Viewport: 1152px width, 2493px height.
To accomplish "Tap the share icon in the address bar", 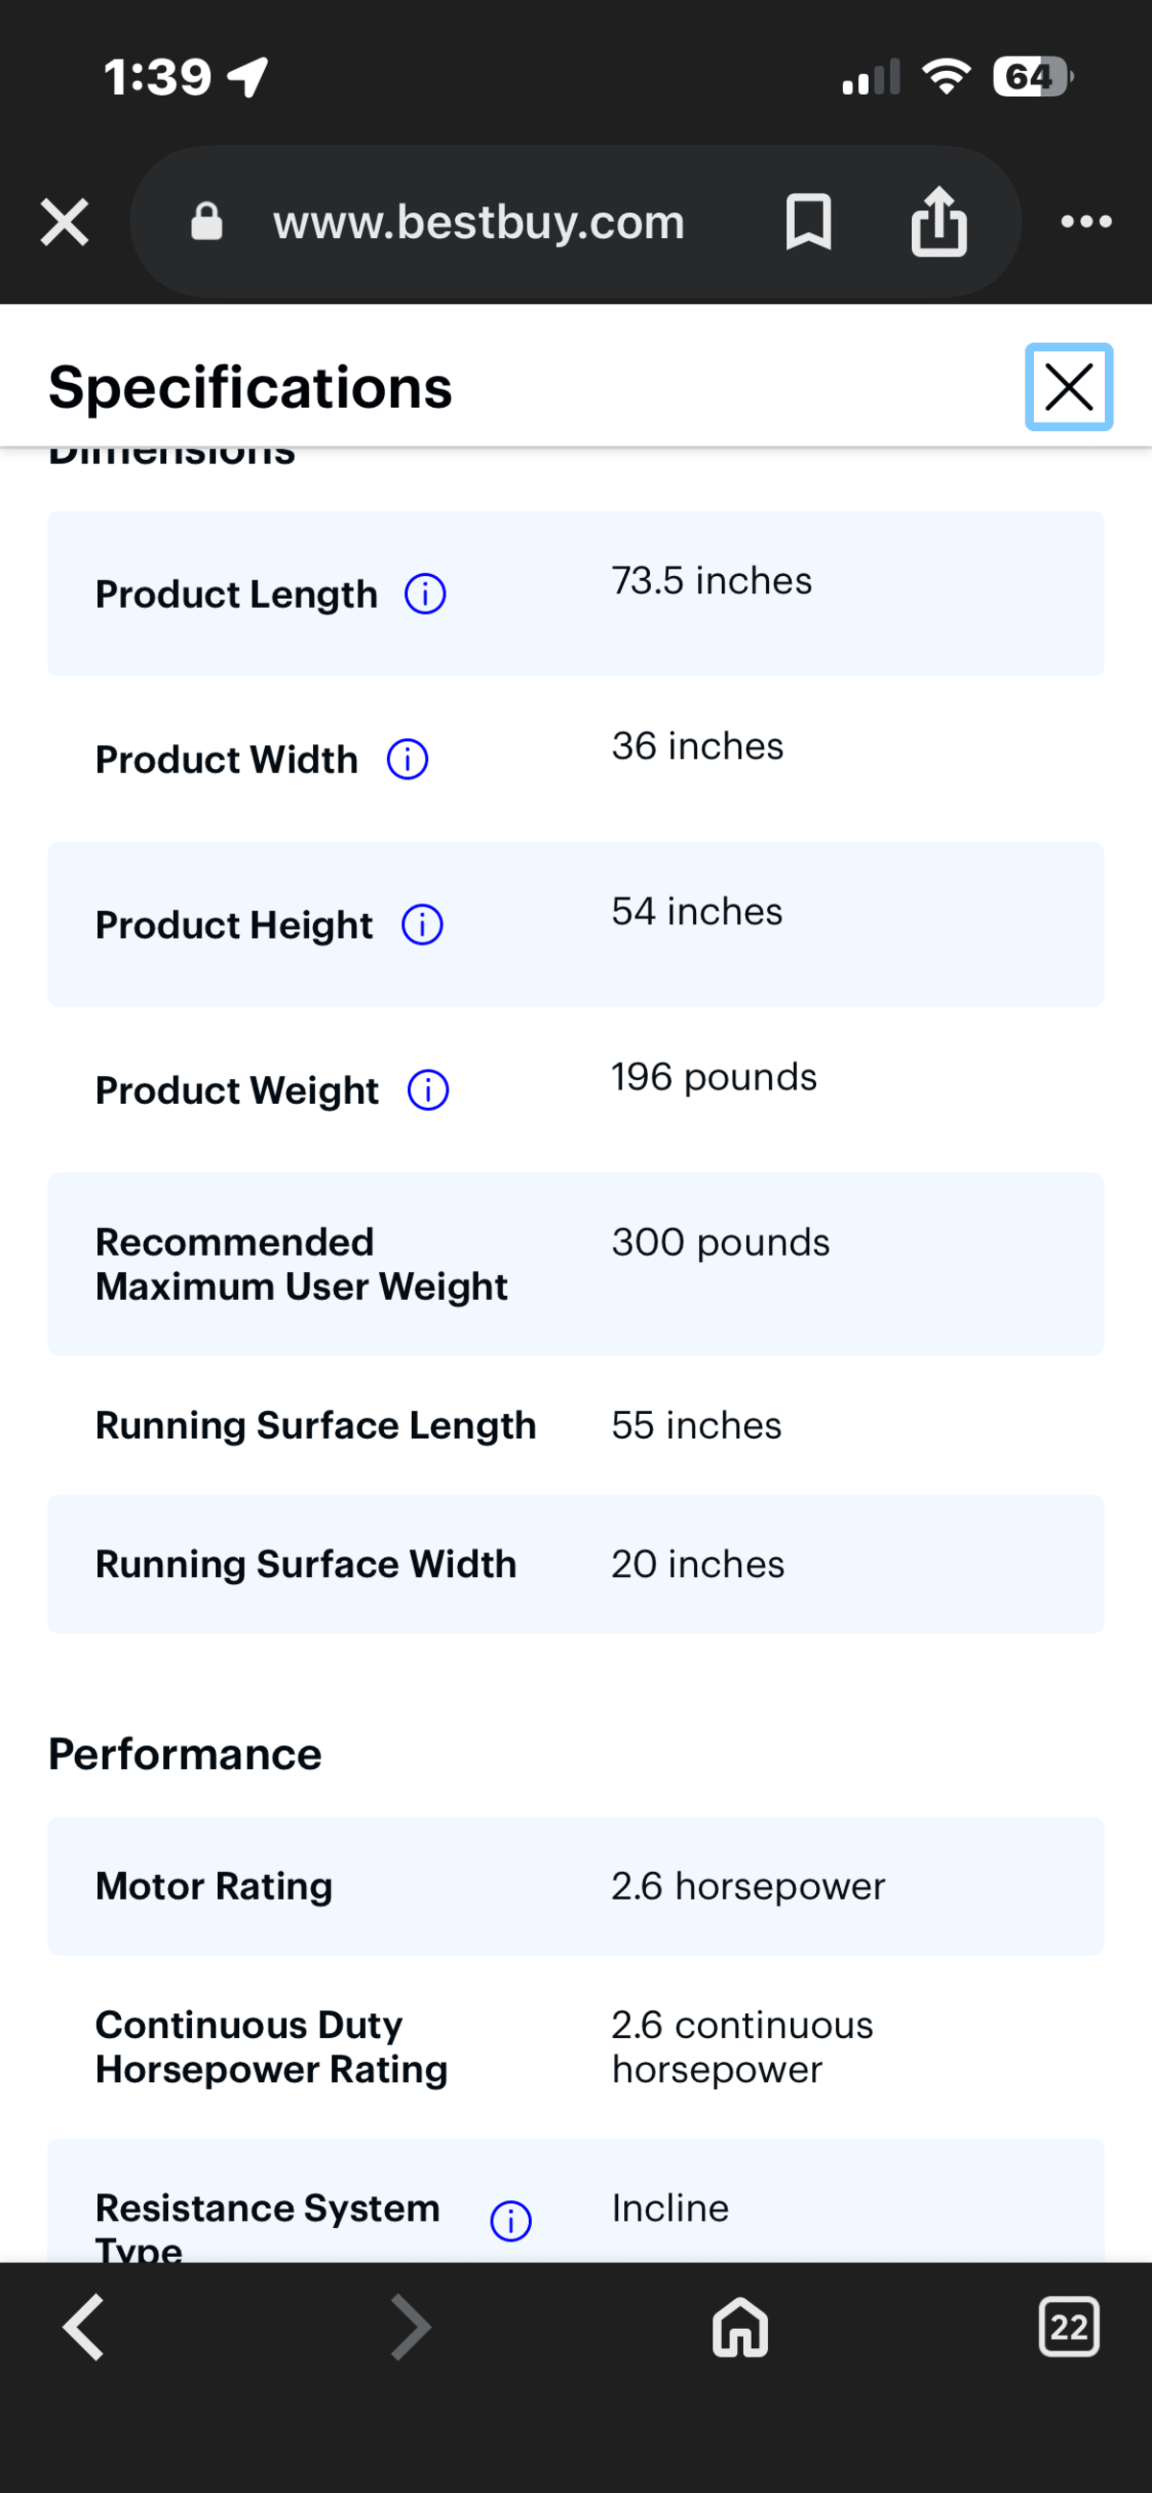I will 939,222.
